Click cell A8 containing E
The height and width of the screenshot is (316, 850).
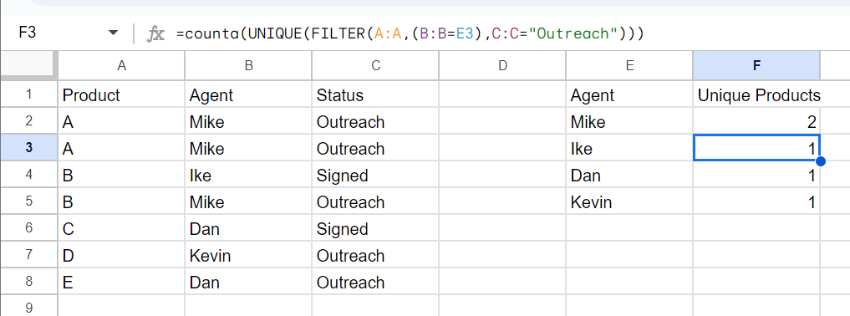121,282
